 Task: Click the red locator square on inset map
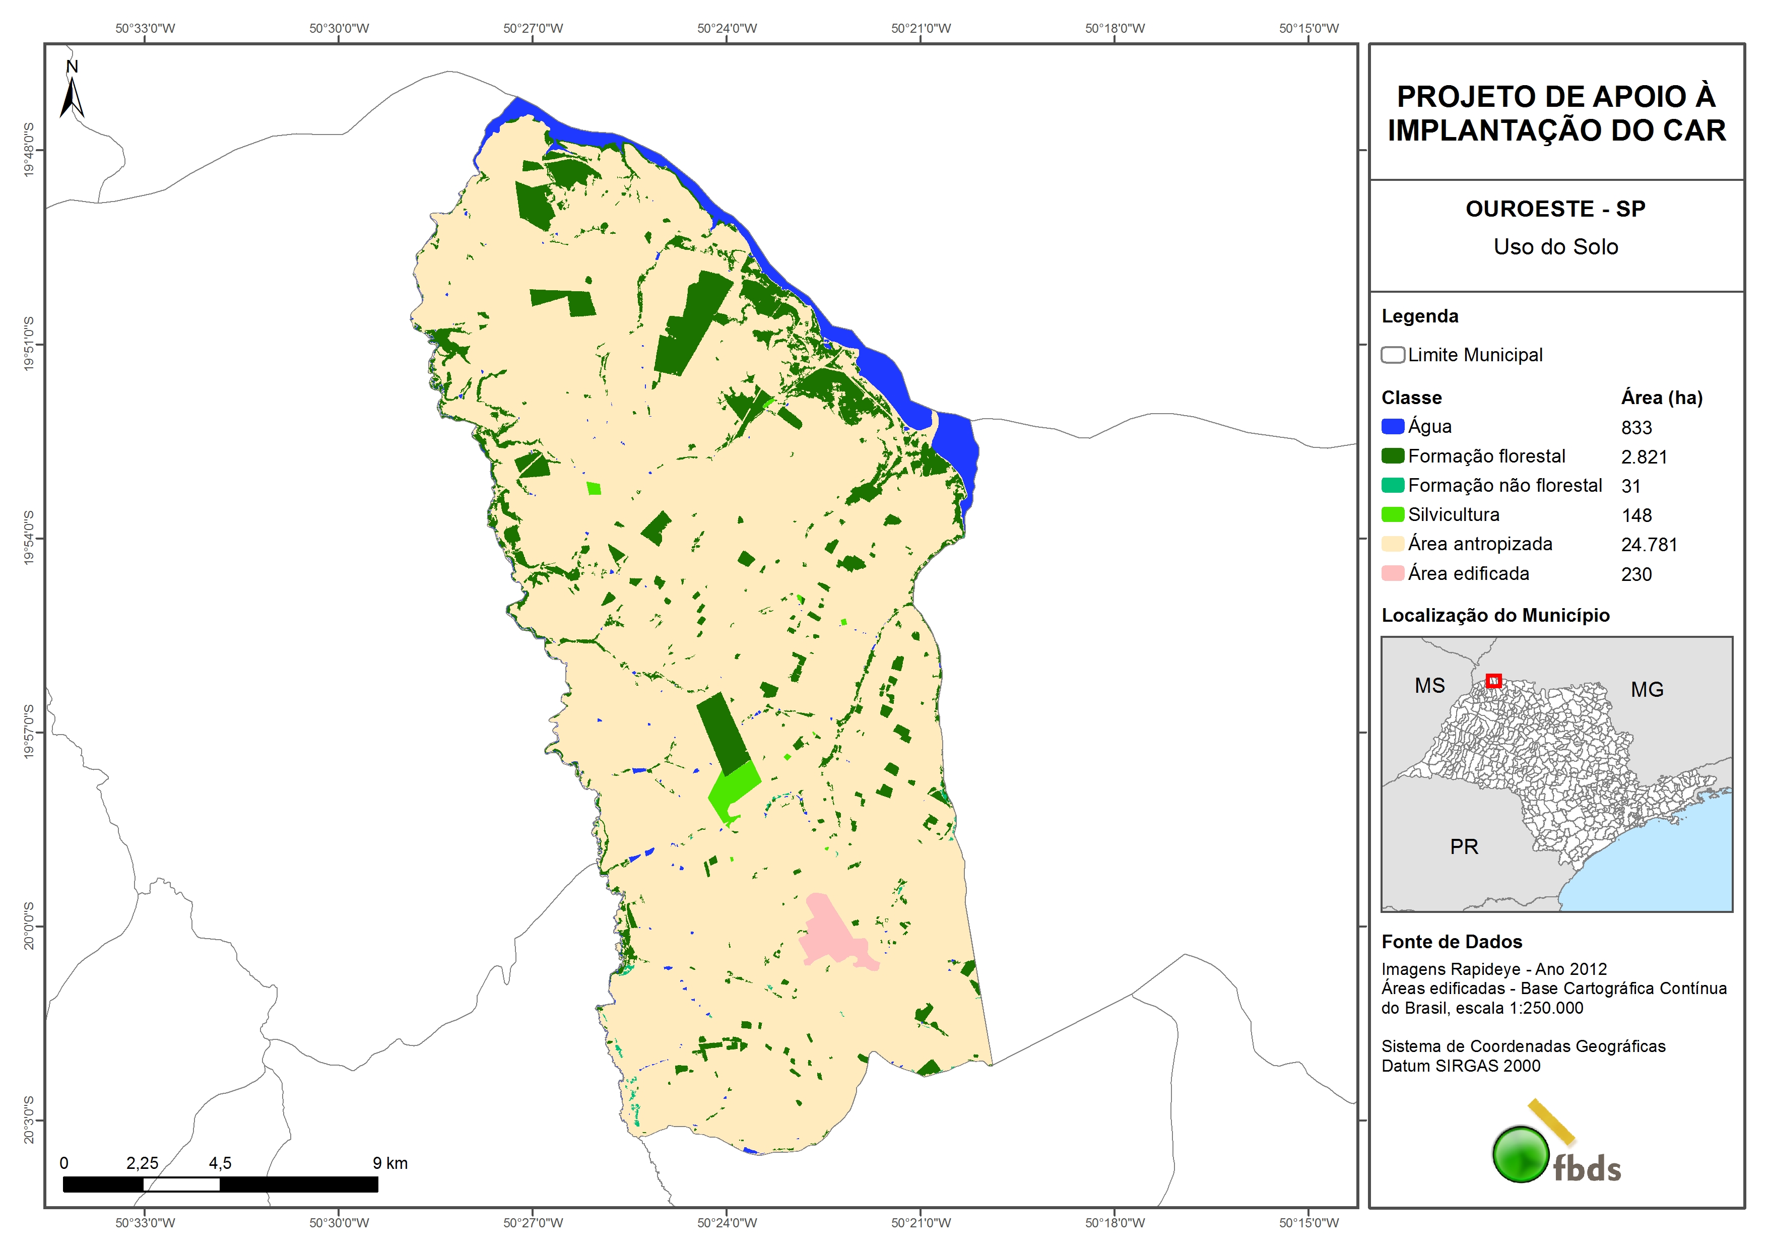click(1493, 680)
